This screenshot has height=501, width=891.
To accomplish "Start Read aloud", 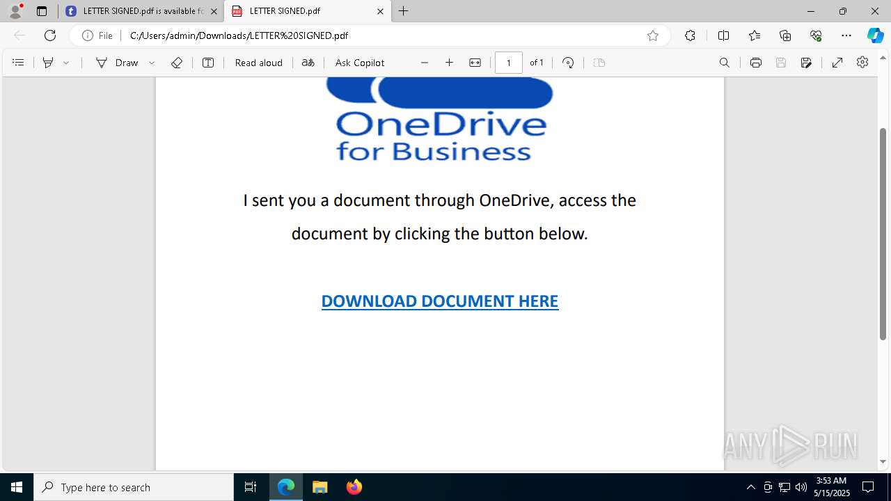I will click(259, 63).
